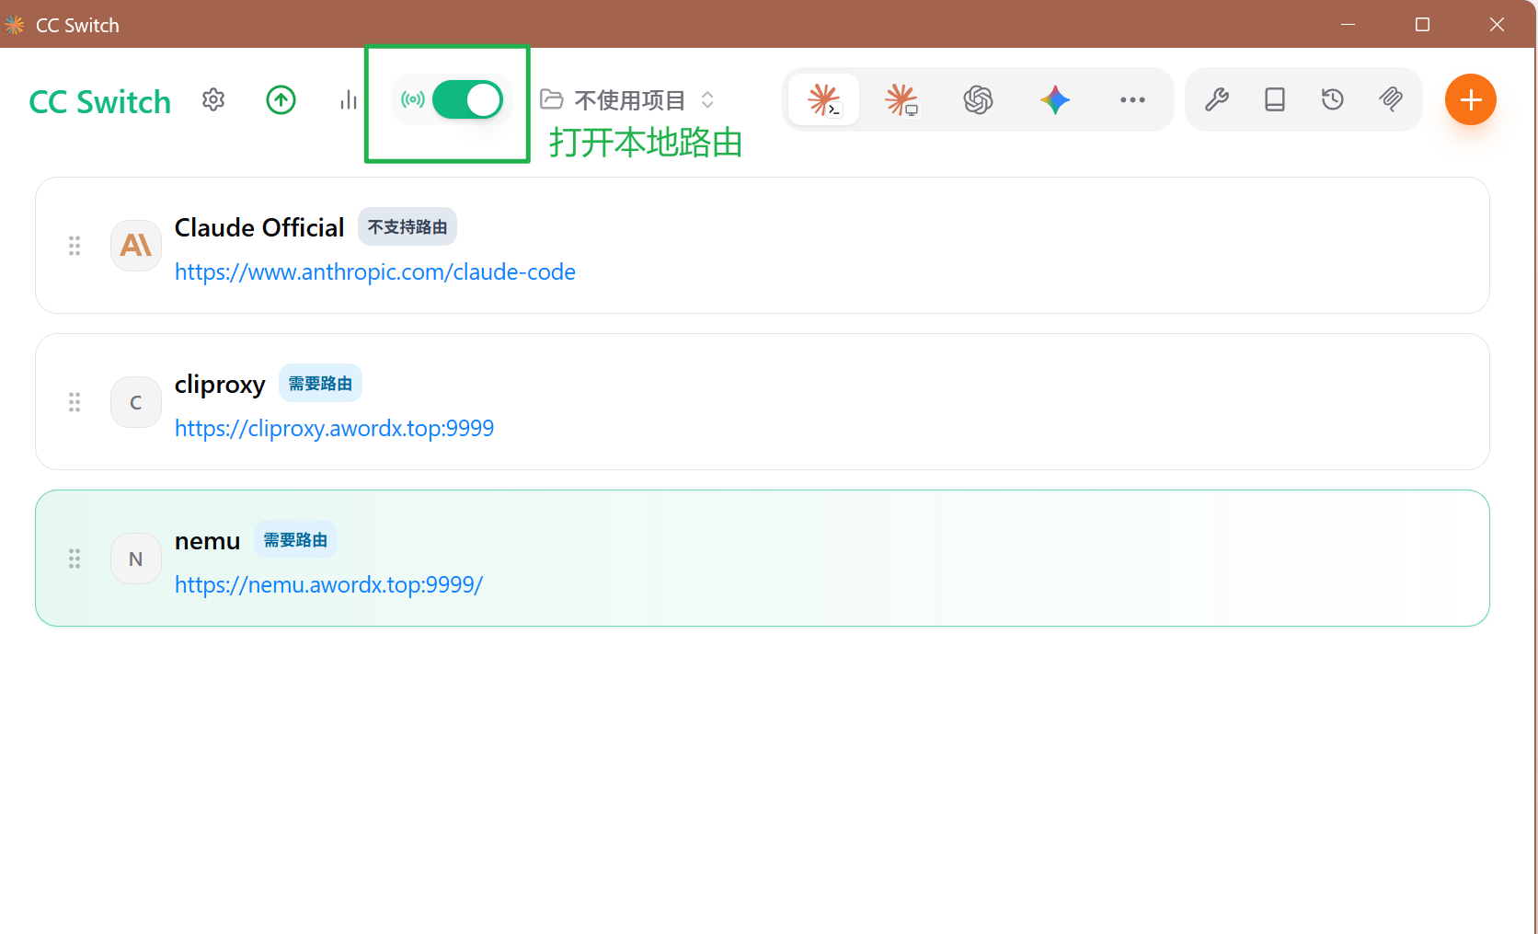Click the green update arrow icon
This screenshot has width=1538, height=934.
tap(281, 99)
